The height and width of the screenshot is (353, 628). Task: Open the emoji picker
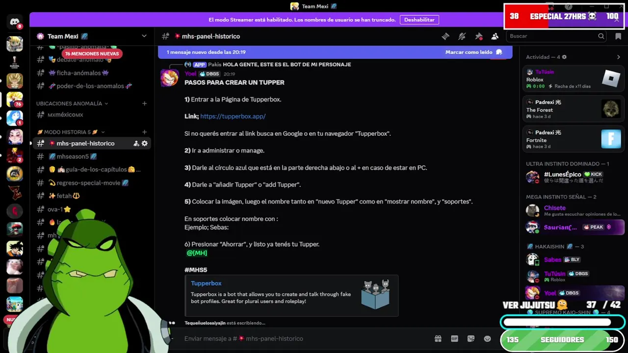pos(487,338)
